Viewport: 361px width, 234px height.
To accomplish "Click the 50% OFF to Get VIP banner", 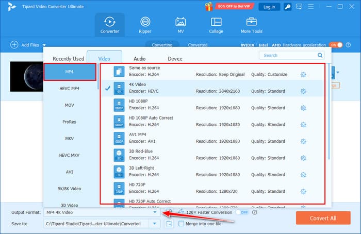I will tap(234, 6).
